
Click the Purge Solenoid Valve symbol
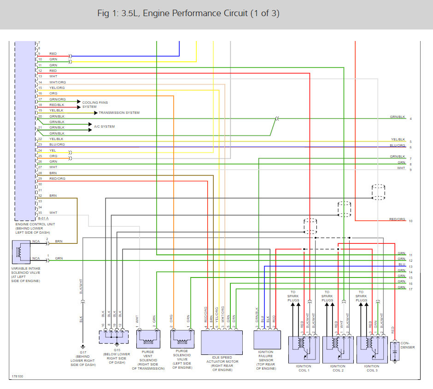point(182,339)
